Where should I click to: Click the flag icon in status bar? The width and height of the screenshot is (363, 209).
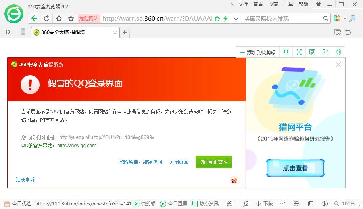click(282, 204)
